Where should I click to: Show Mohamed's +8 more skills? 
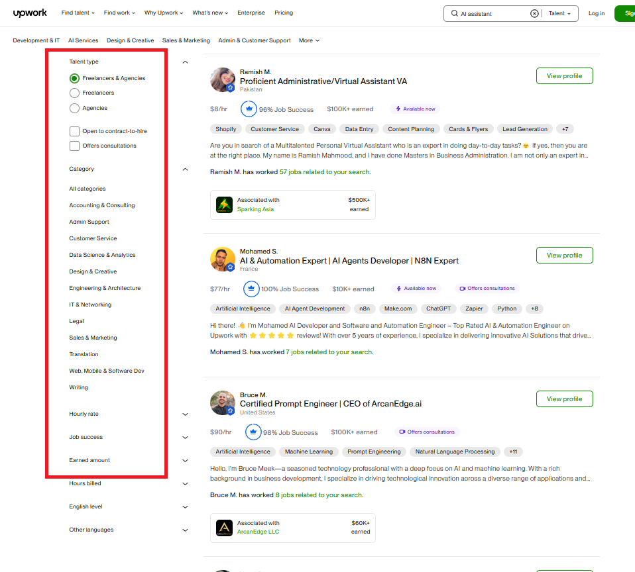click(x=534, y=309)
